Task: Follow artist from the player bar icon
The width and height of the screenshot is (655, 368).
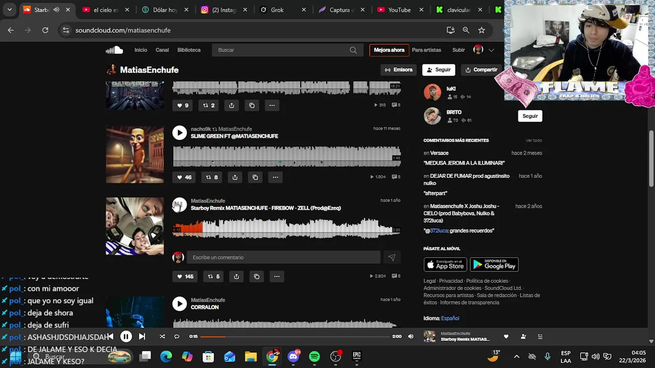Action: click(x=523, y=336)
